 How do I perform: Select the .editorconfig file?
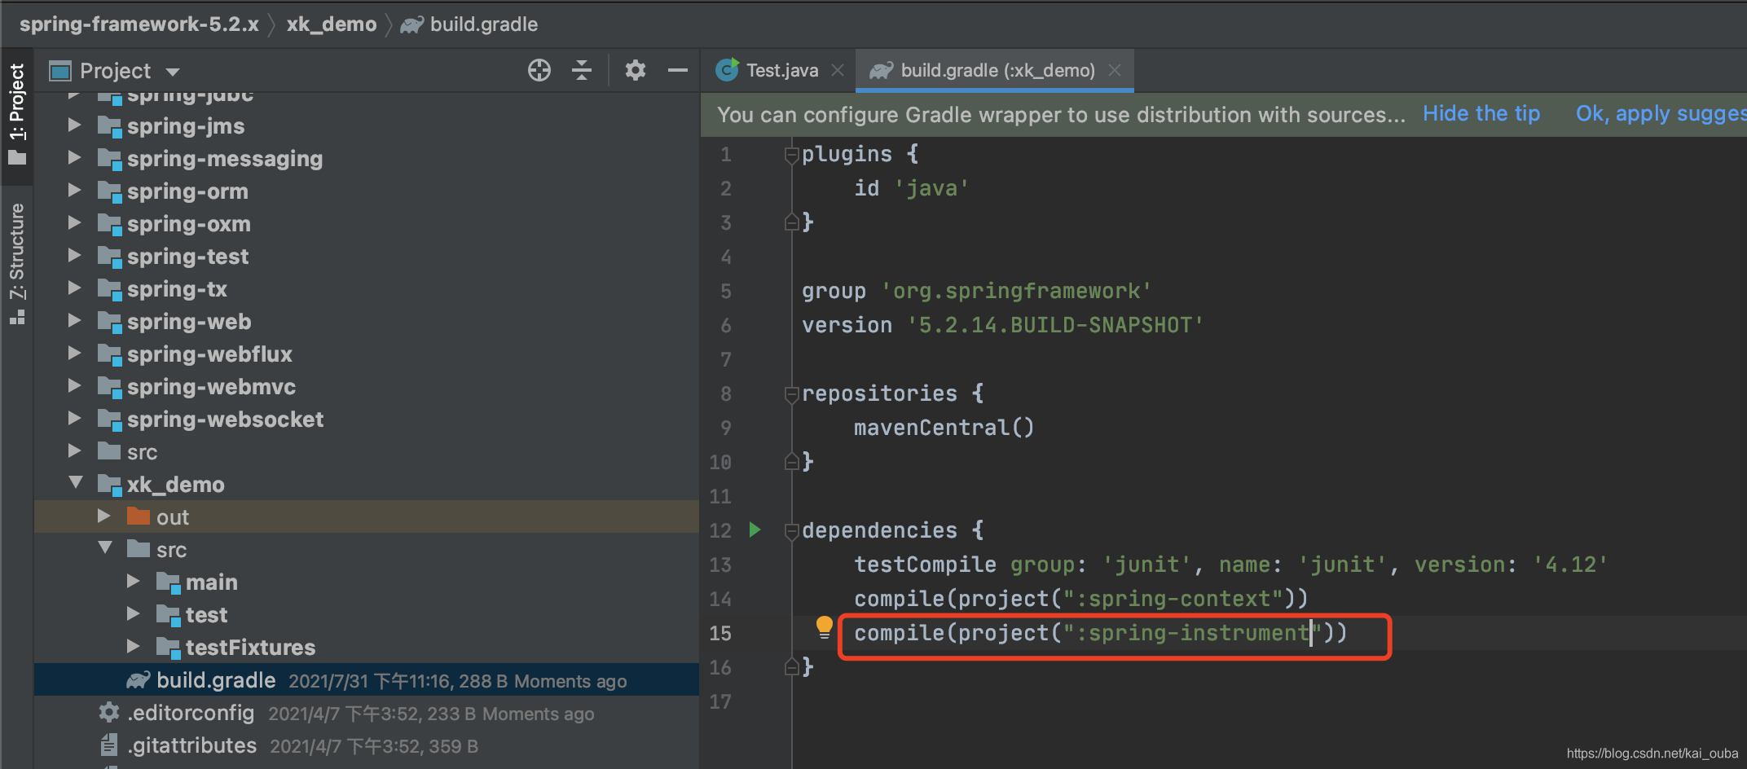367,713
